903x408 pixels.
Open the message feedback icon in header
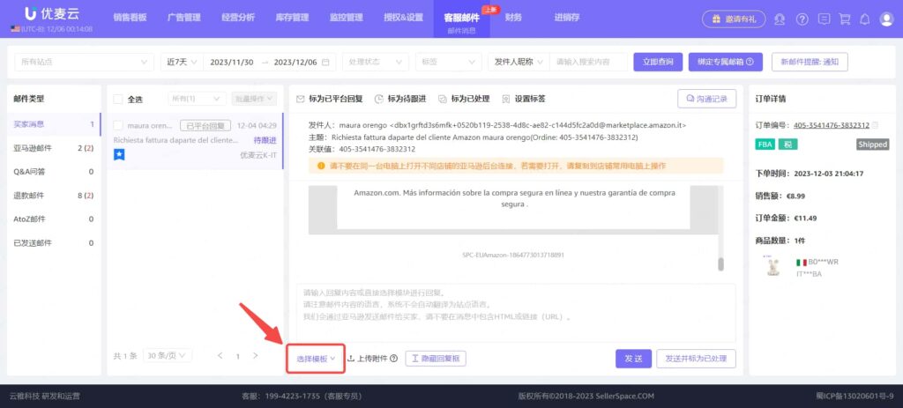(x=825, y=19)
